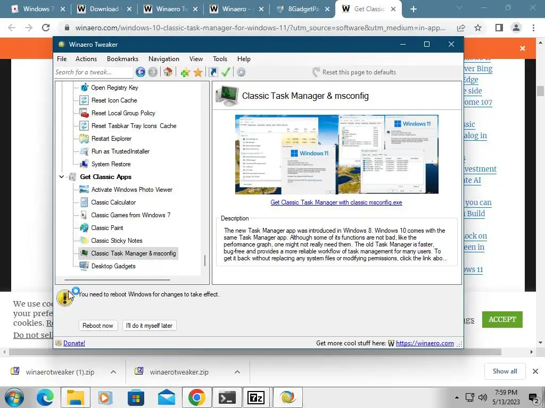
Task: Open 7-Zip from the taskbar
Action: click(x=256, y=397)
